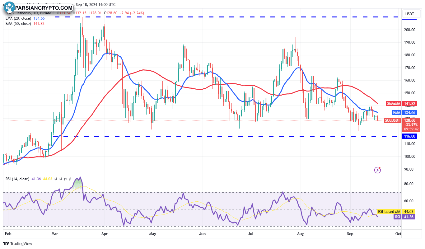The width and height of the screenshot is (425, 249).
Task: Click the 116.00 horizontal line price label
Action: point(409,136)
